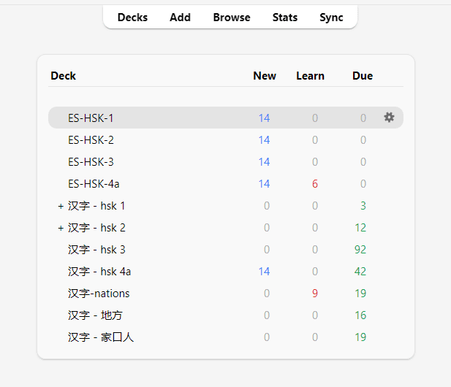The width and height of the screenshot is (451, 387).
Task: Expand the 汉字 - hsk 1 deck
Action: coord(61,206)
